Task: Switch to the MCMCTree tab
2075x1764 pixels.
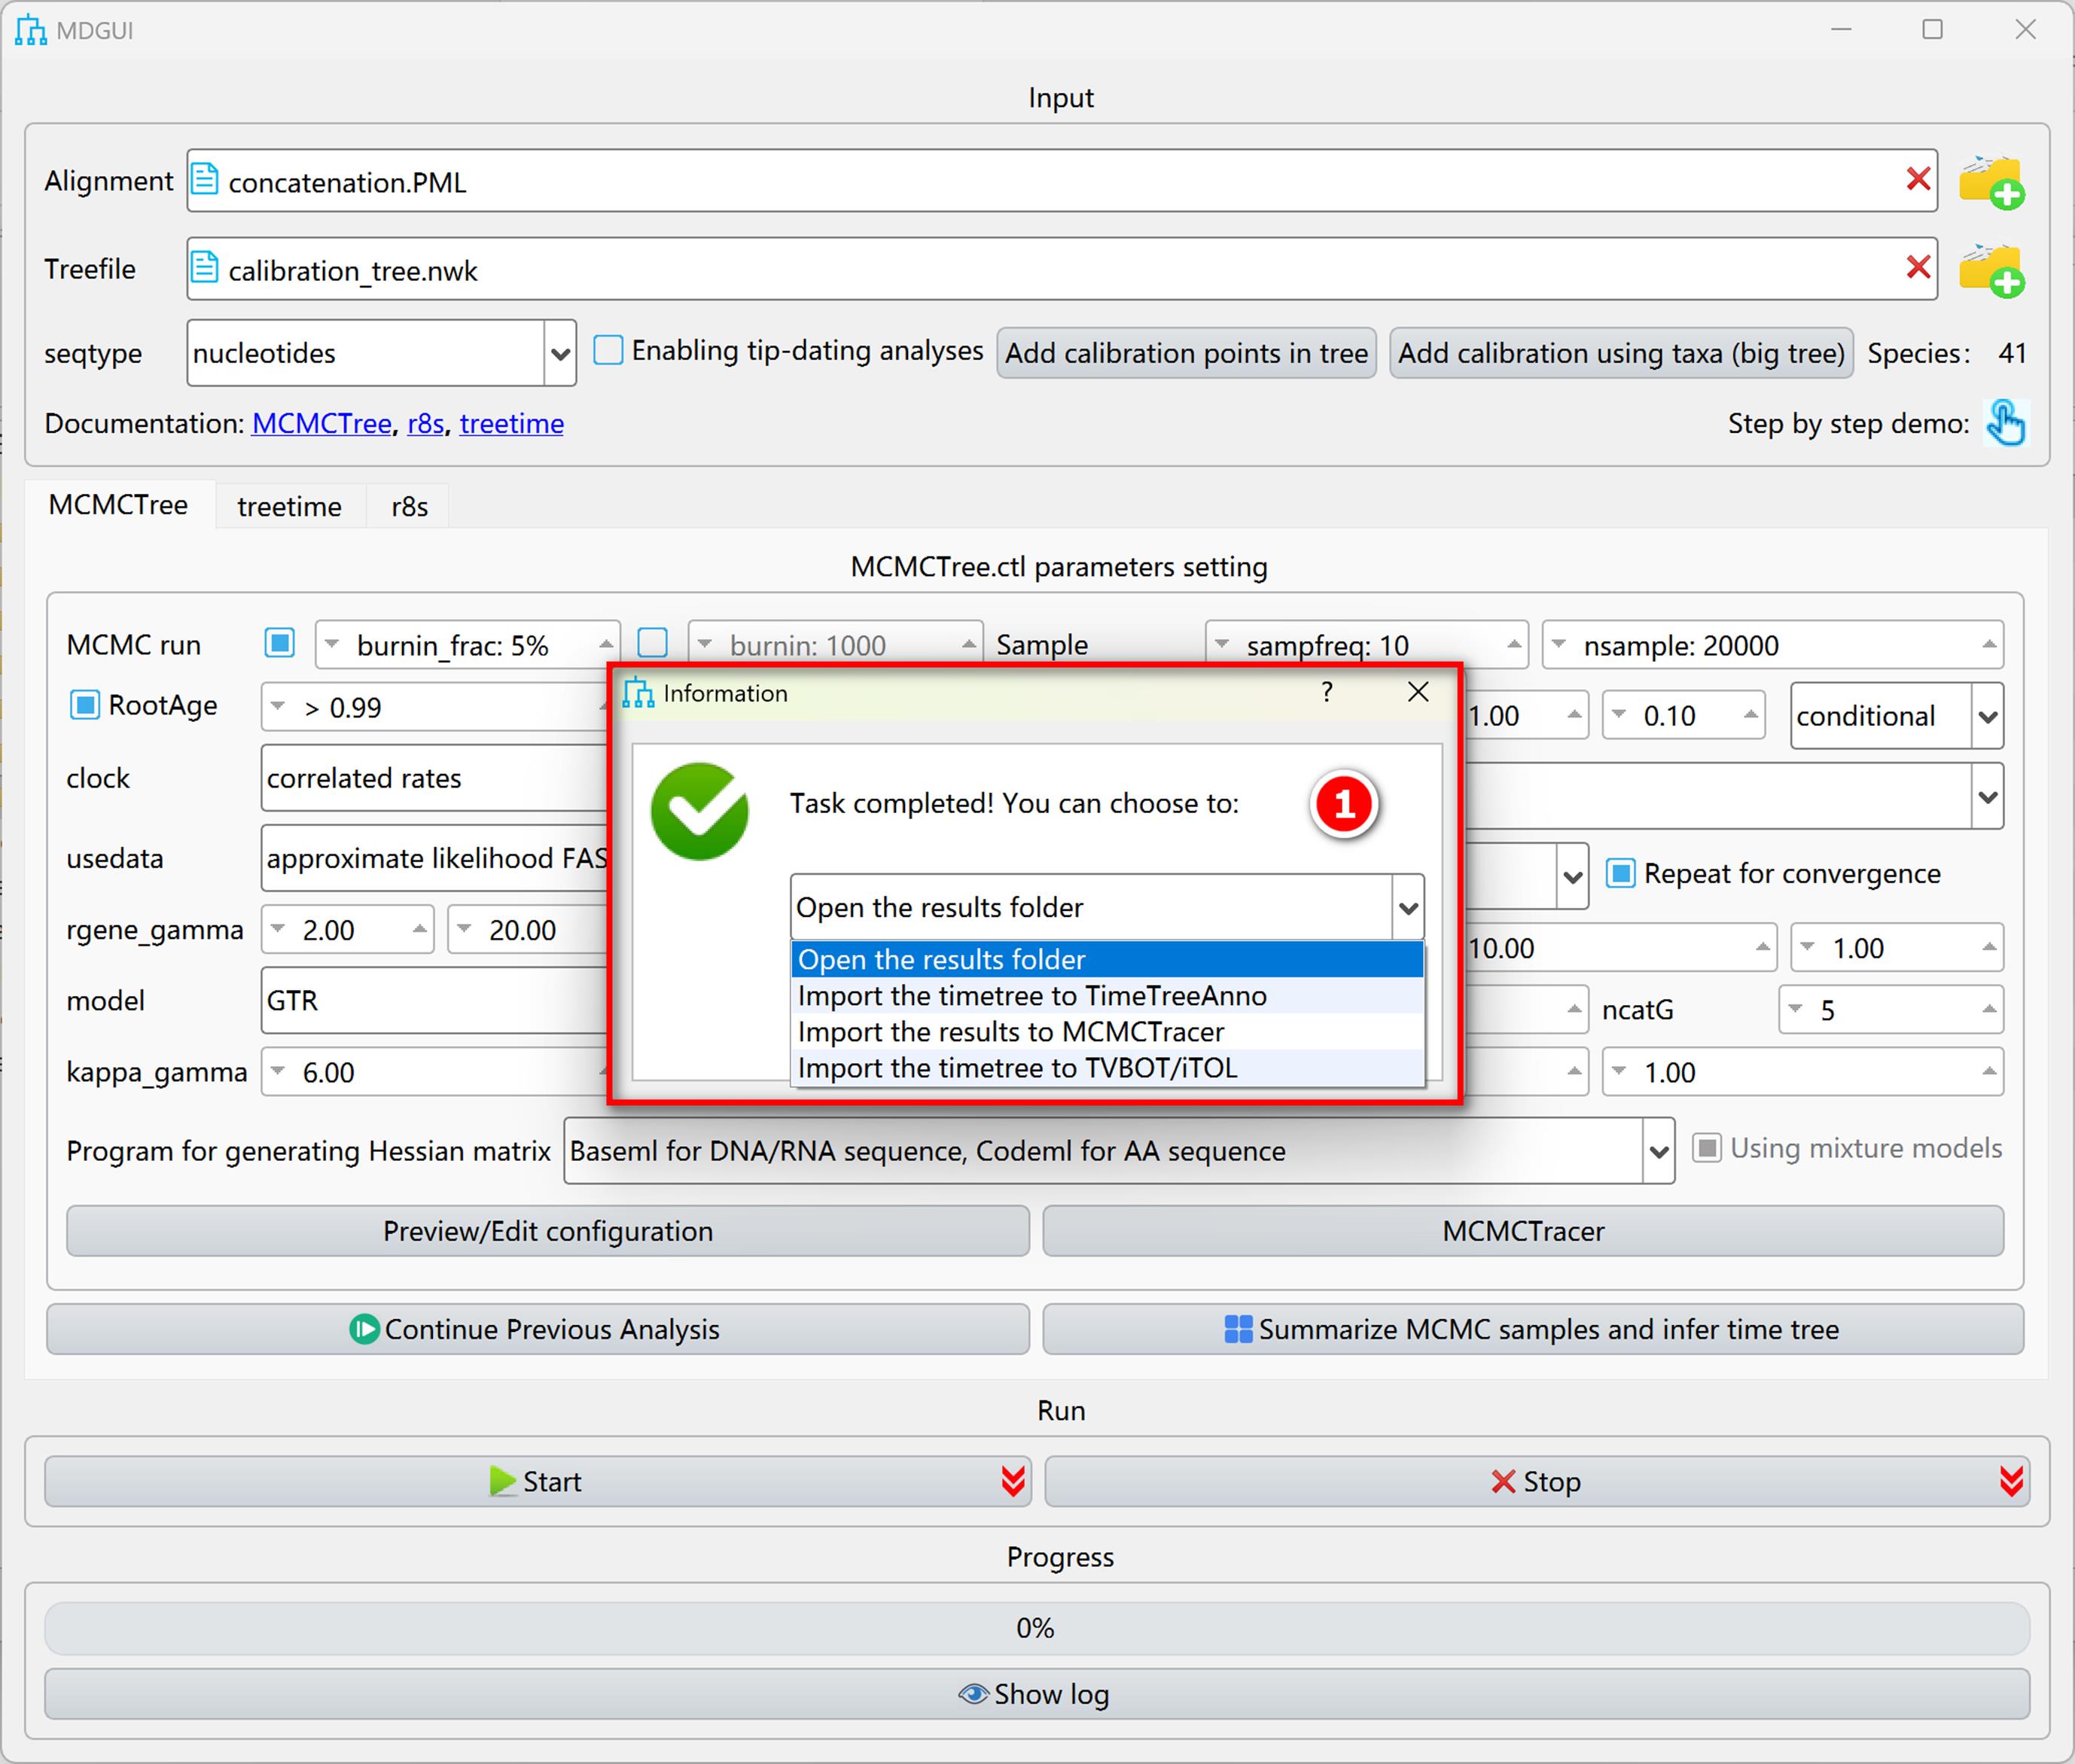Action: click(118, 505)
